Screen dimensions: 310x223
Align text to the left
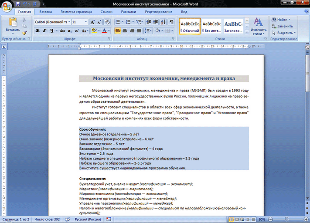tap(117, 30)
